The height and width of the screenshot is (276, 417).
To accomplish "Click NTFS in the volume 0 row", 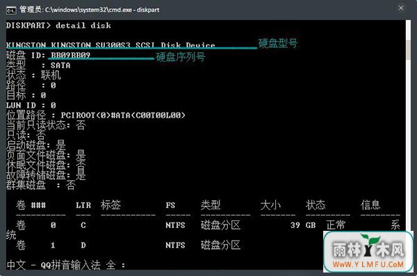I will point(175,225).
